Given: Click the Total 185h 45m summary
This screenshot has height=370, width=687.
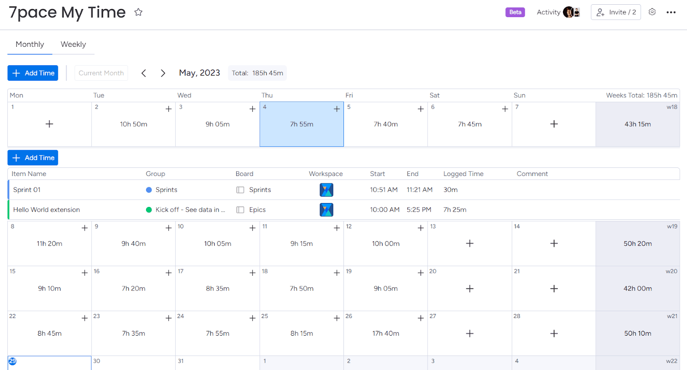Looking at the screenshot, I should [x=258, y=73].
